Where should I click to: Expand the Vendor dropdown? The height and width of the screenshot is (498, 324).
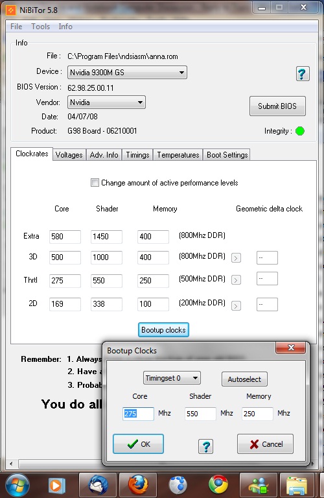click(x=106, y=102)
